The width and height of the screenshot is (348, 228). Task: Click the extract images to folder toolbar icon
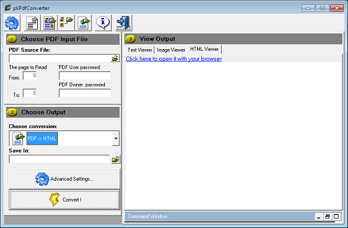pyautogui.click(x=66, y=23)
